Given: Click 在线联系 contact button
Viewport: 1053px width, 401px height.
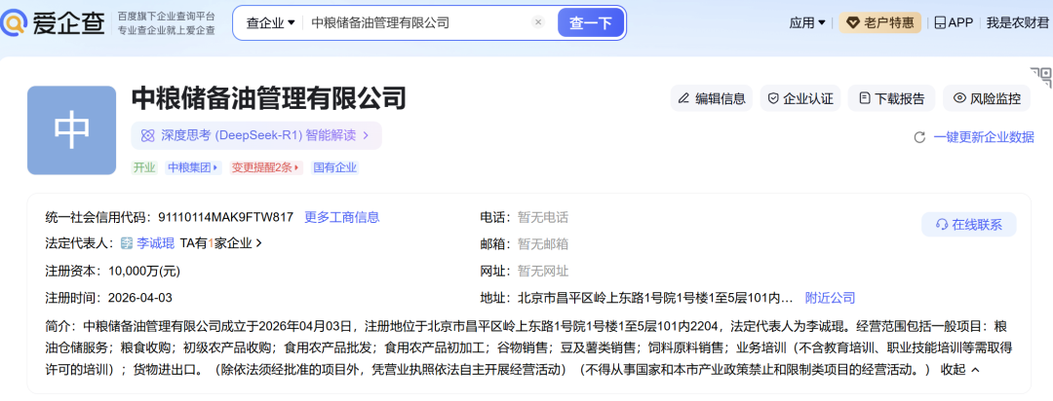Looking at the screenshot, I should [x=968, y=225].
